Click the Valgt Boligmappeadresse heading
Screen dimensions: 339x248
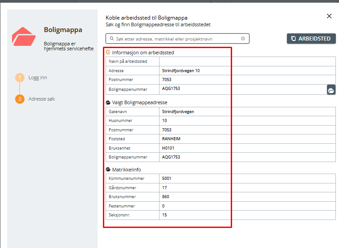[x=140, y=102]
